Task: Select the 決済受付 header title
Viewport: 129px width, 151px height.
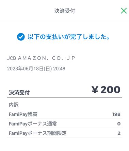Action: [65, 11]
